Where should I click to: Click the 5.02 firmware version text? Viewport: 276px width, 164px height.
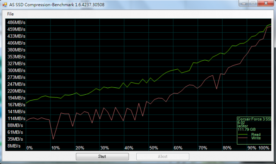[241, 123]
